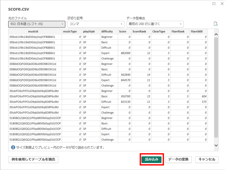Click the 読み込み load button

152,159
